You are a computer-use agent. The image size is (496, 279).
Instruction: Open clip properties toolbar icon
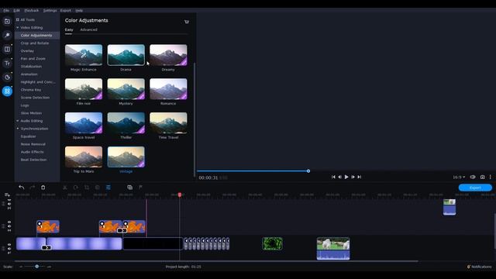click(108, 188)
